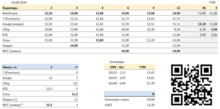Click the QR code image
220x109 pixels.
point(192,85)
